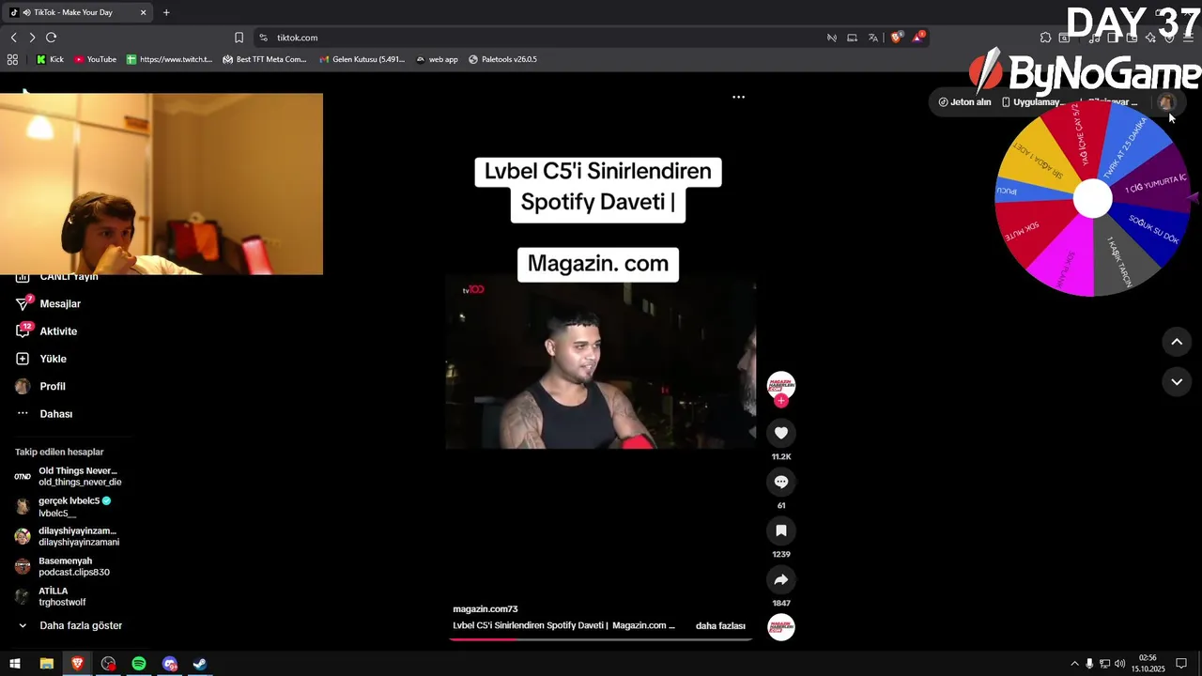The width and height of the screenshot is (1202, 676).
Task: Open the Windows notification center icon
Action: tap(1181, 664)
